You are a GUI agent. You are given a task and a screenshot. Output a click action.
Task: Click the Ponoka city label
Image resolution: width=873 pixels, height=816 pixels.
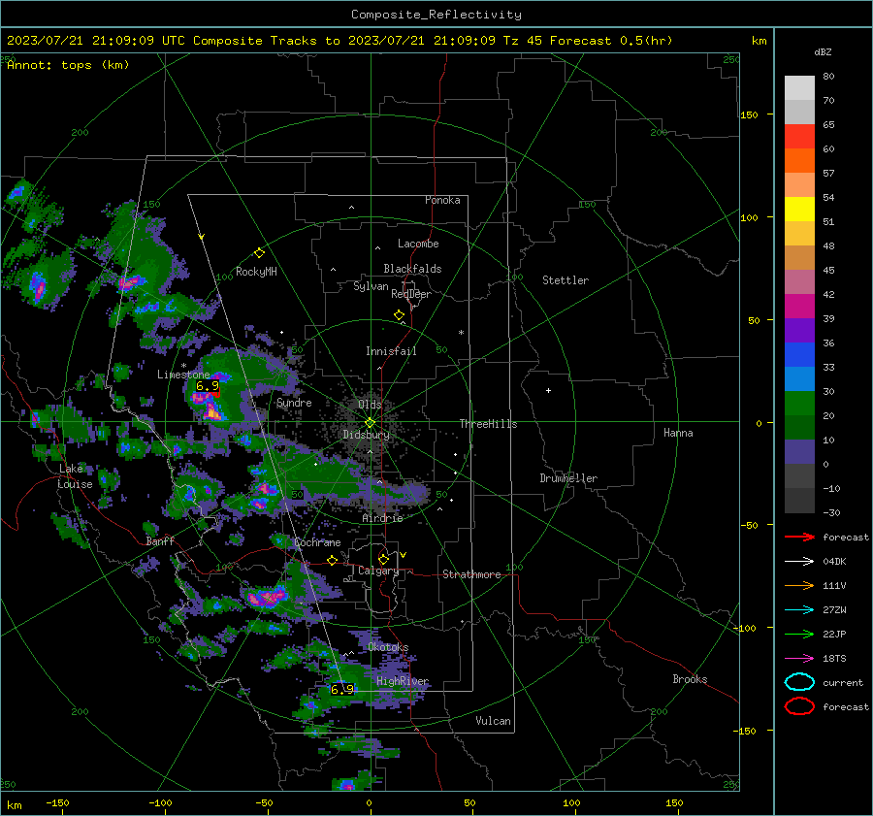point(442,200)
